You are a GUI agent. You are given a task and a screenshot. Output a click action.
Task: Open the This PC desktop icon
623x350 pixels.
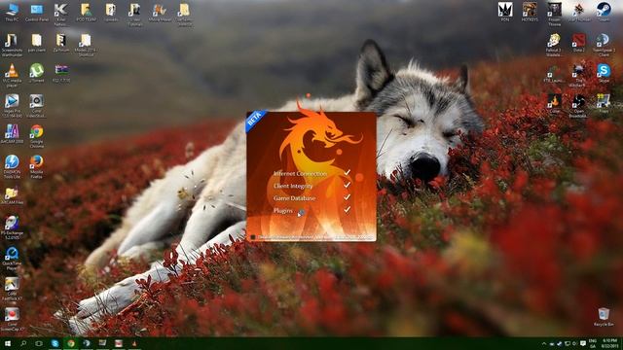coord(12,12)
